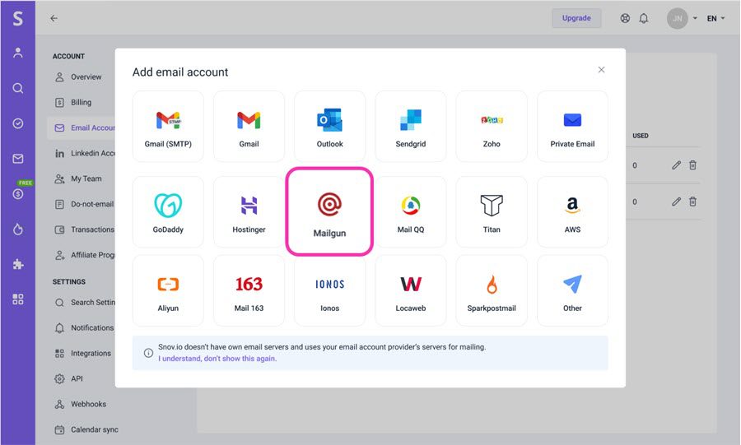Open Calendar sync settings
This screenshot has width=741, height=445.
pyautogui.click(x=86, y=430)
